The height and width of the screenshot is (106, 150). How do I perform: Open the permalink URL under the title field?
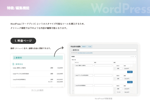point(85,53)
